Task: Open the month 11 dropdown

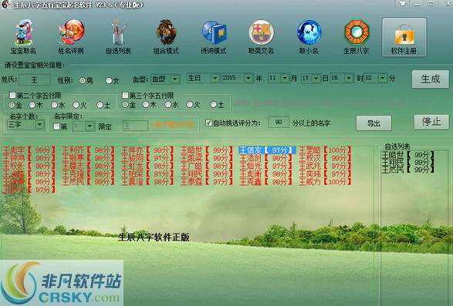Action: tap(285, 78)
